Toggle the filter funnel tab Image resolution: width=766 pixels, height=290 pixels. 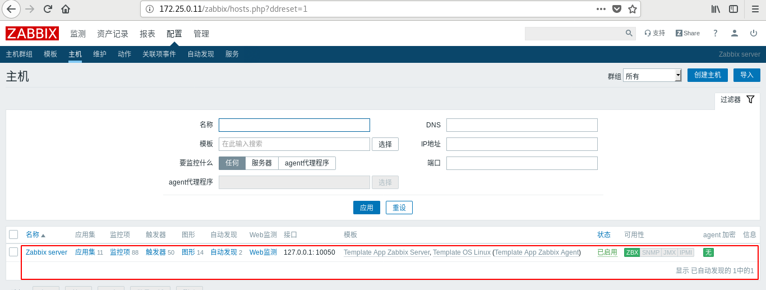[737, 99]
